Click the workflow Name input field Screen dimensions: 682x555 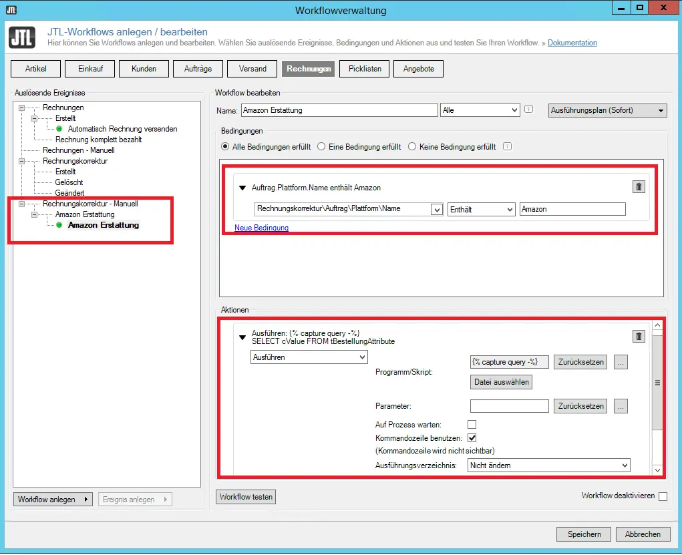[x=339, y=110]
